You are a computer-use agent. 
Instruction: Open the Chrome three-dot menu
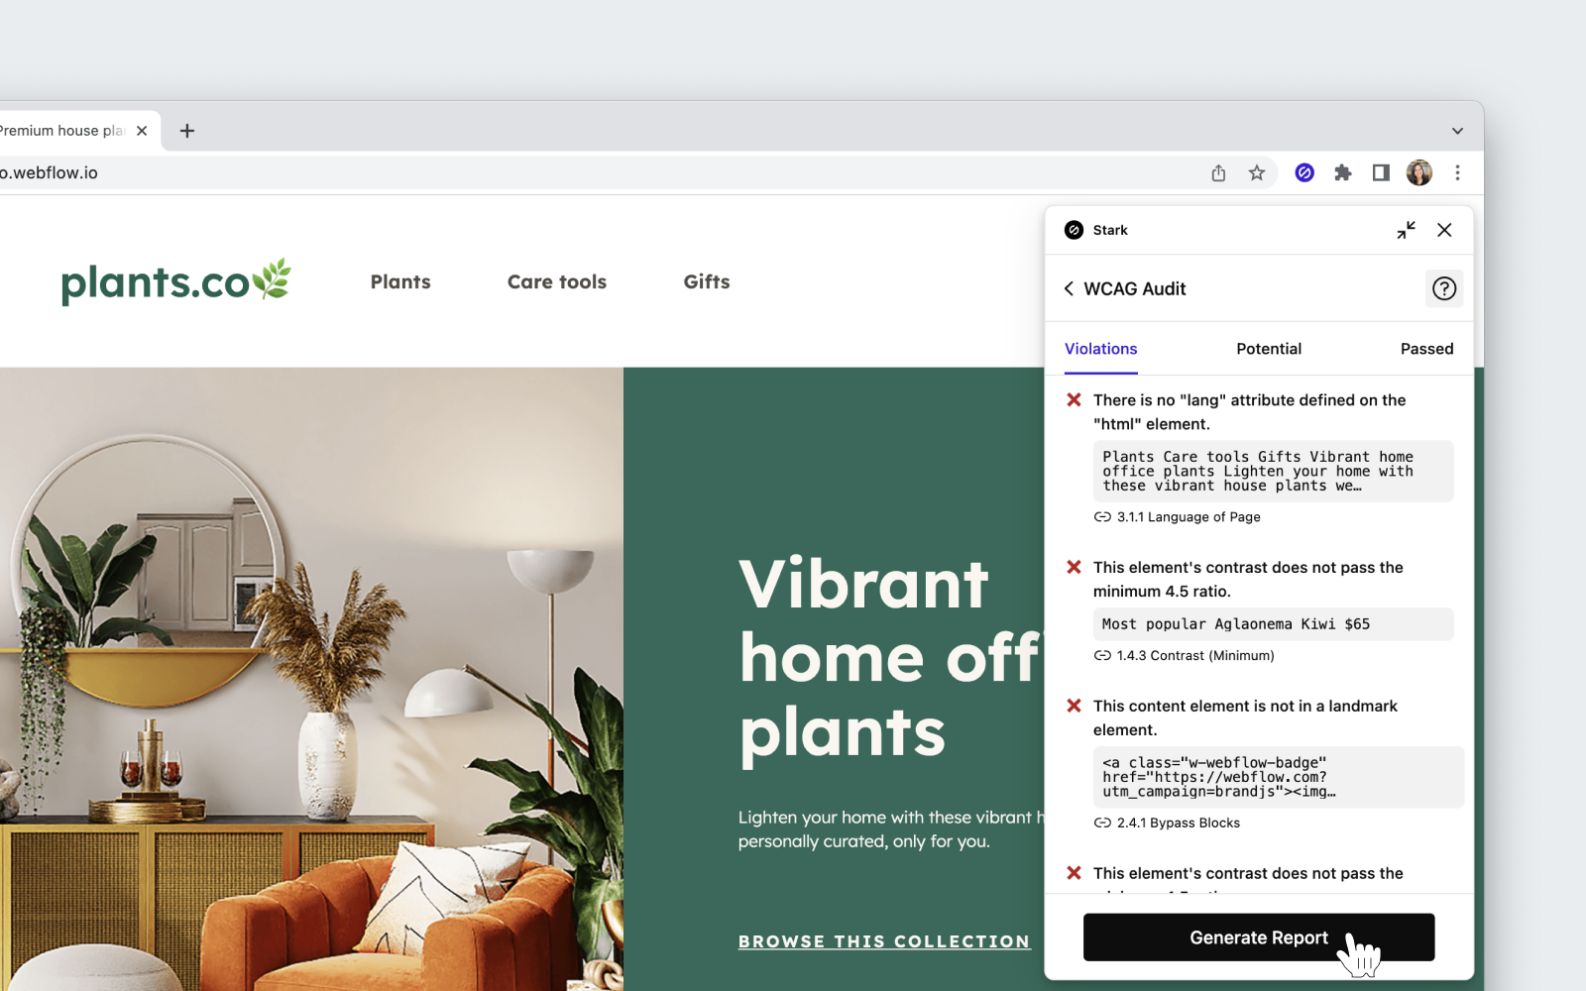point(1457,172)
